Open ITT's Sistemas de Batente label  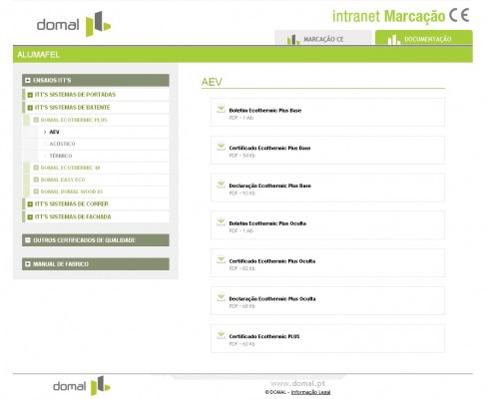click(72, 108)
